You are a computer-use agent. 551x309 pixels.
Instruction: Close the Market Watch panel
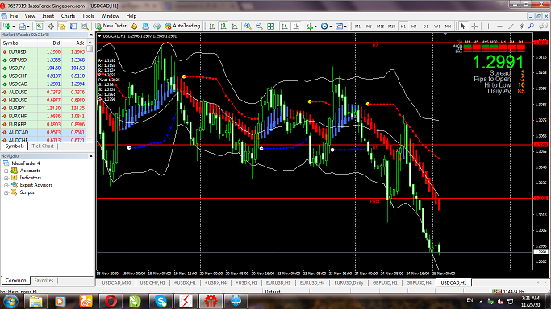[x=90, y=35]
